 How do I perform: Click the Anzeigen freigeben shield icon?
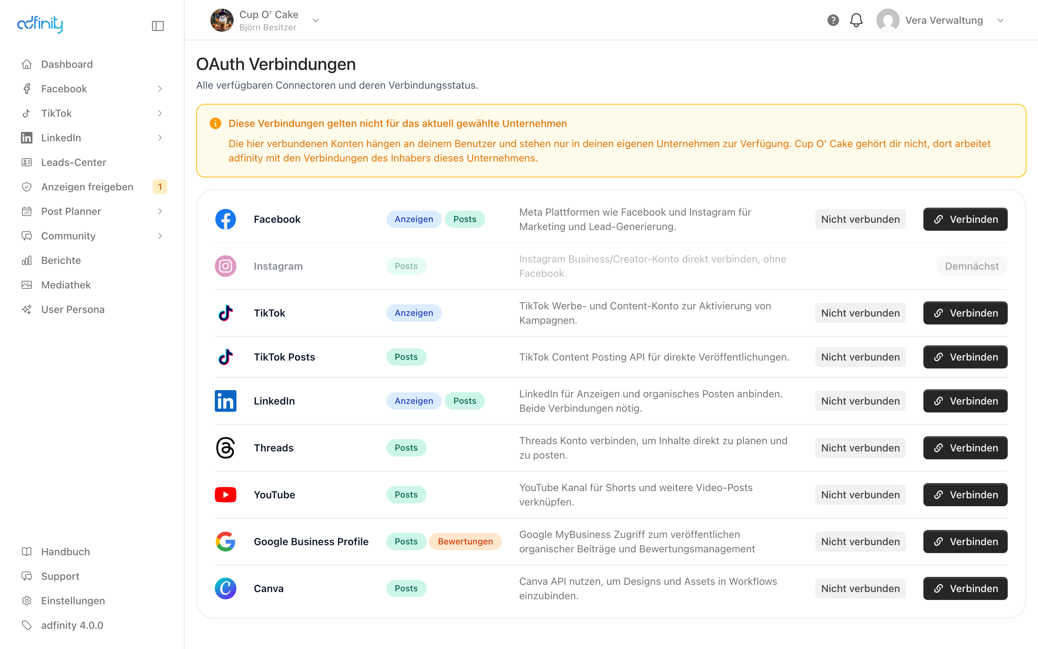[x=27, y=187]
